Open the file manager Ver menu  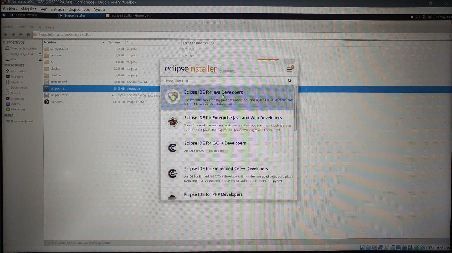pos(32,27)
